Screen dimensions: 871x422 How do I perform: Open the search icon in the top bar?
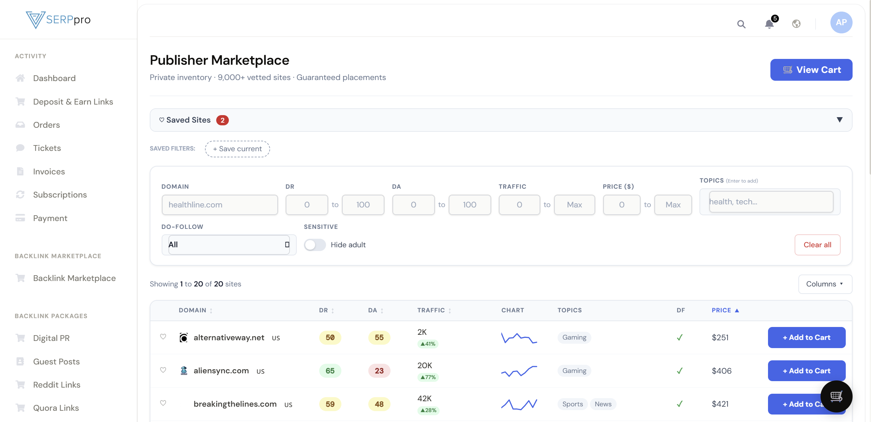pyautogui.click(x=741, y=24)
